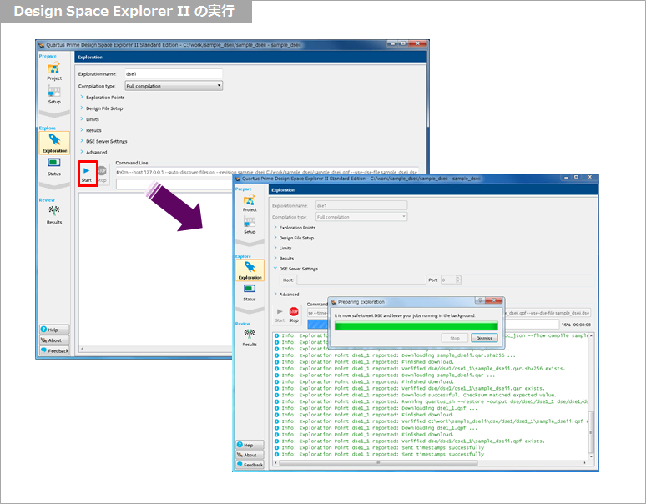Click 16% progress text in front window
This screenshot has width=646, height=504.
(566, 325)
